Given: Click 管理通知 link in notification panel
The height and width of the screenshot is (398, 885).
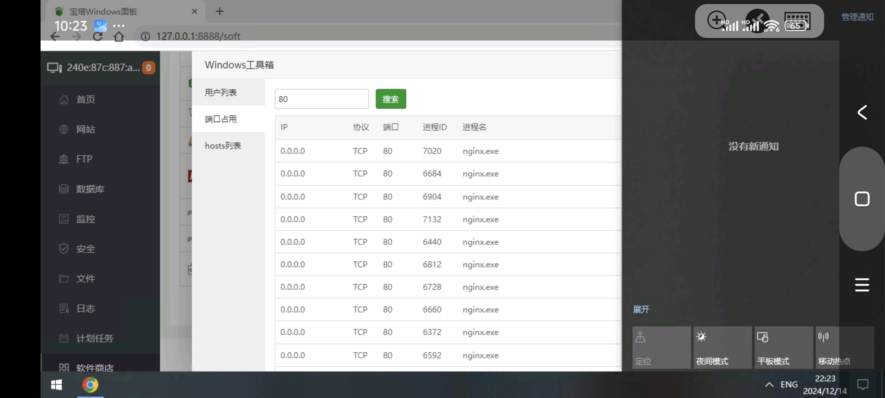Looking at the screenshot, I should click(857, 17).
